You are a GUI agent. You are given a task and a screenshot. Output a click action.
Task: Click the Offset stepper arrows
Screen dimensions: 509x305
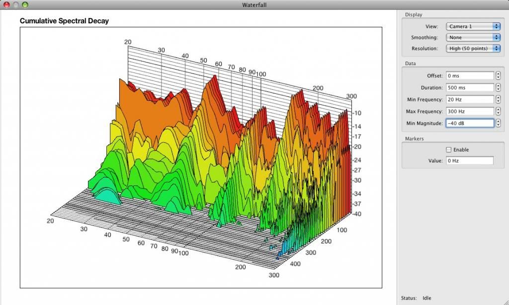click(x=498, y=76)
